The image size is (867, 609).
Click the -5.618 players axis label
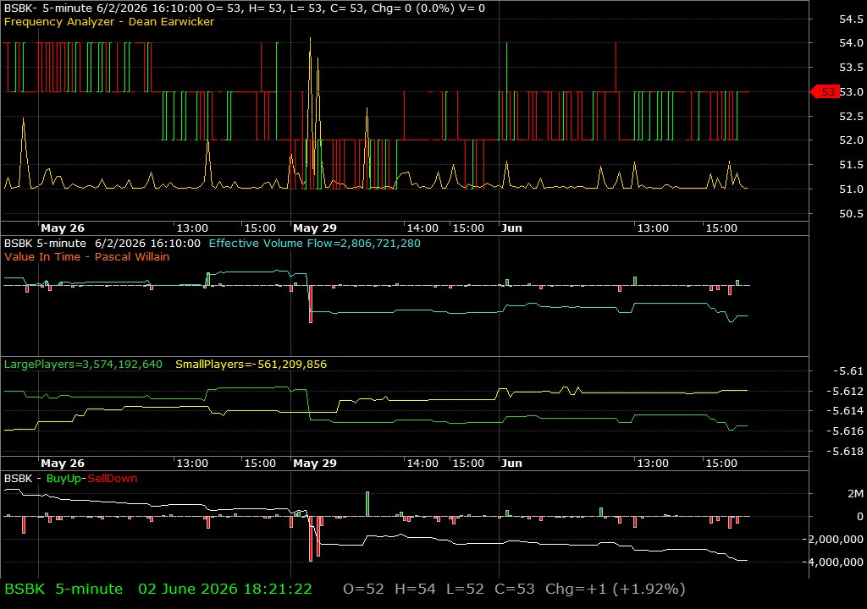point(844,451)
